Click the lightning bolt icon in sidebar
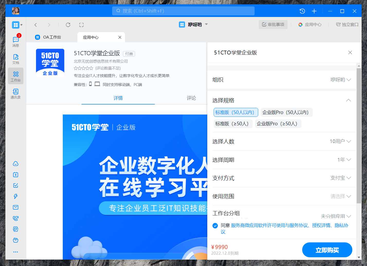 [x=16, y=196]
